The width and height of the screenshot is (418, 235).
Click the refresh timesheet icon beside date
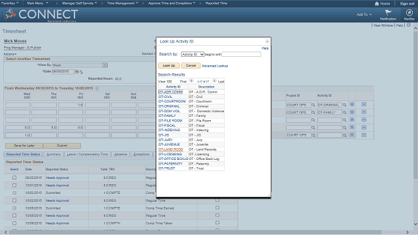click(81, 72)
